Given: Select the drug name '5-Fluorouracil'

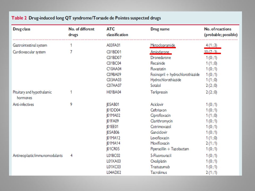Looking at the screenshot, I should pos(161,156).
